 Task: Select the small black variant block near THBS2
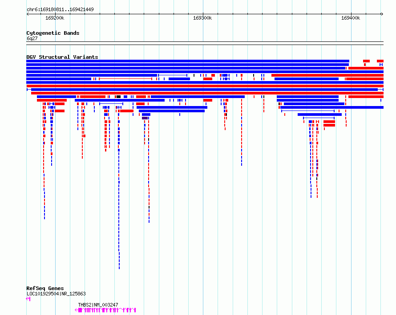click(x=118, y=97)
